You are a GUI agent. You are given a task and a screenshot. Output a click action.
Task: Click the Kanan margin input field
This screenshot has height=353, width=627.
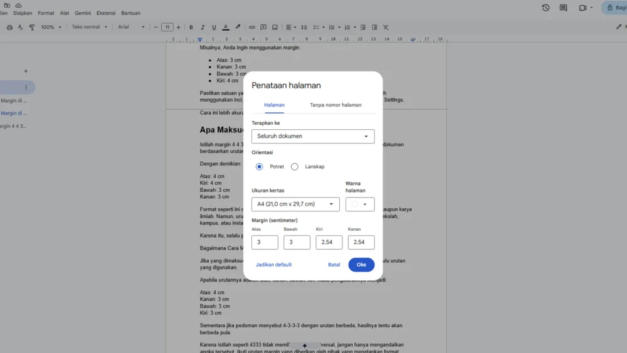click(361, 242)
